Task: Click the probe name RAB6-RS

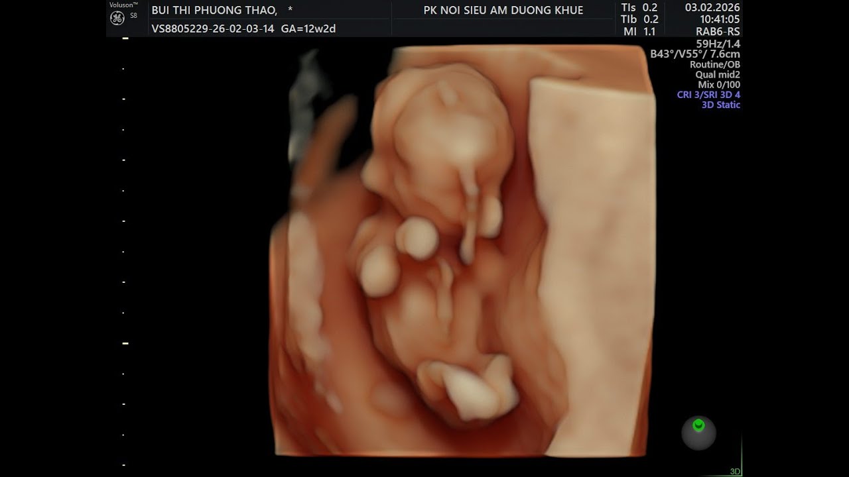Action: click(718, 31)
